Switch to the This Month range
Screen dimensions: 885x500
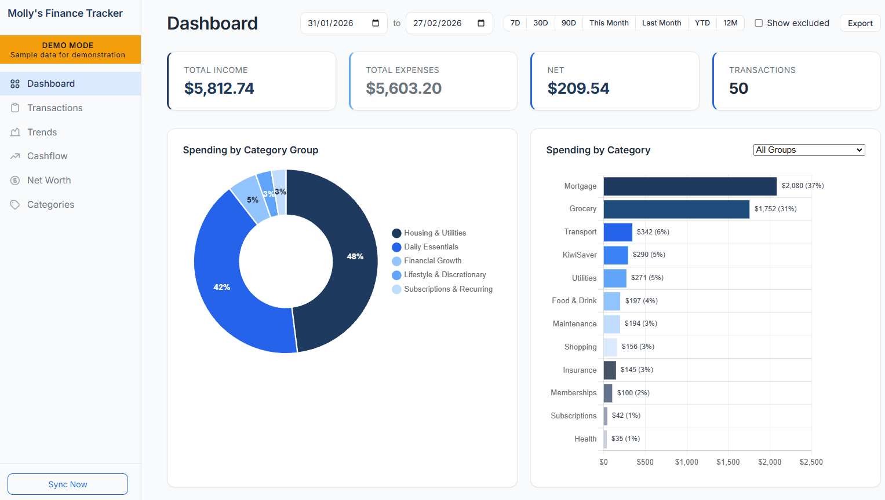(x=609, y=23)
